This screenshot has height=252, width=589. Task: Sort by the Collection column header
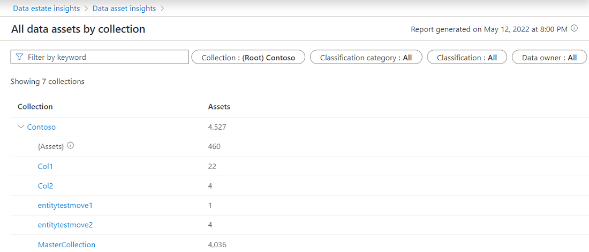coord(35,107)
